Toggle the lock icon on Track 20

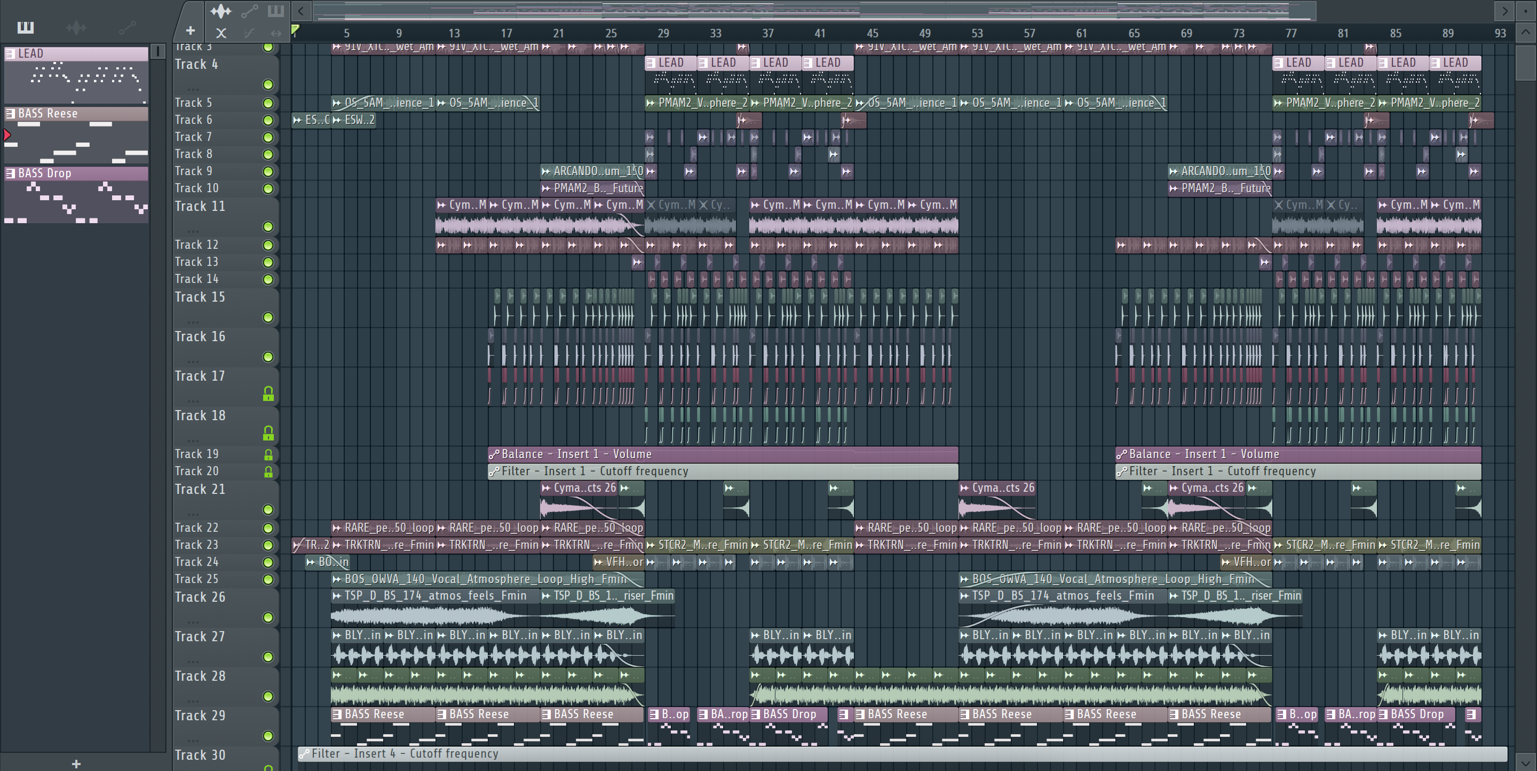tap(268, 472)
